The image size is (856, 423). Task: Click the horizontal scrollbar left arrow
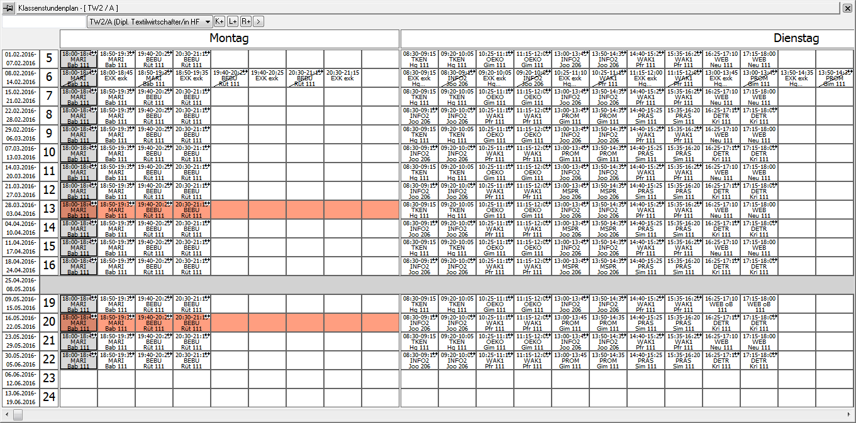pos(6,415)
